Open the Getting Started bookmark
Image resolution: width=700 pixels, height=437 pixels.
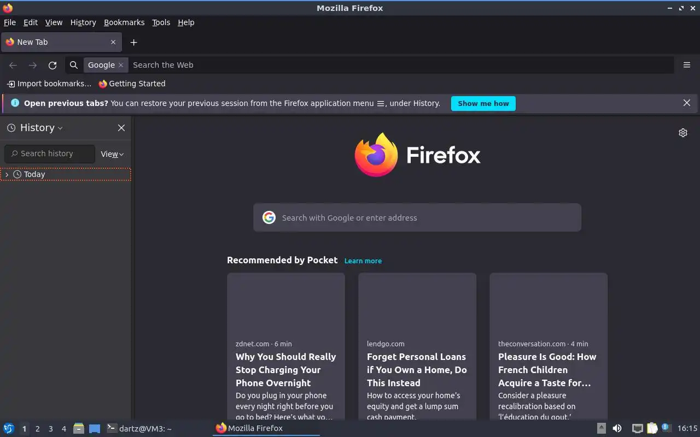(x=132, y=84)
